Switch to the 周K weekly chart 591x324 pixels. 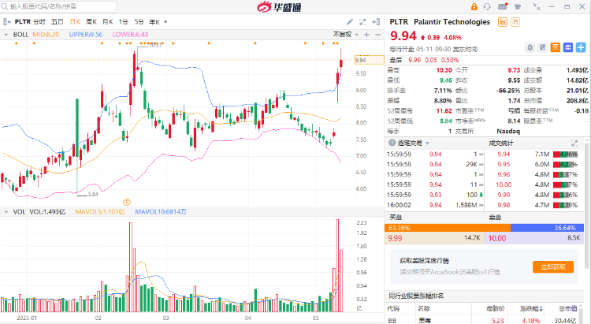click(x=91, y=22)
